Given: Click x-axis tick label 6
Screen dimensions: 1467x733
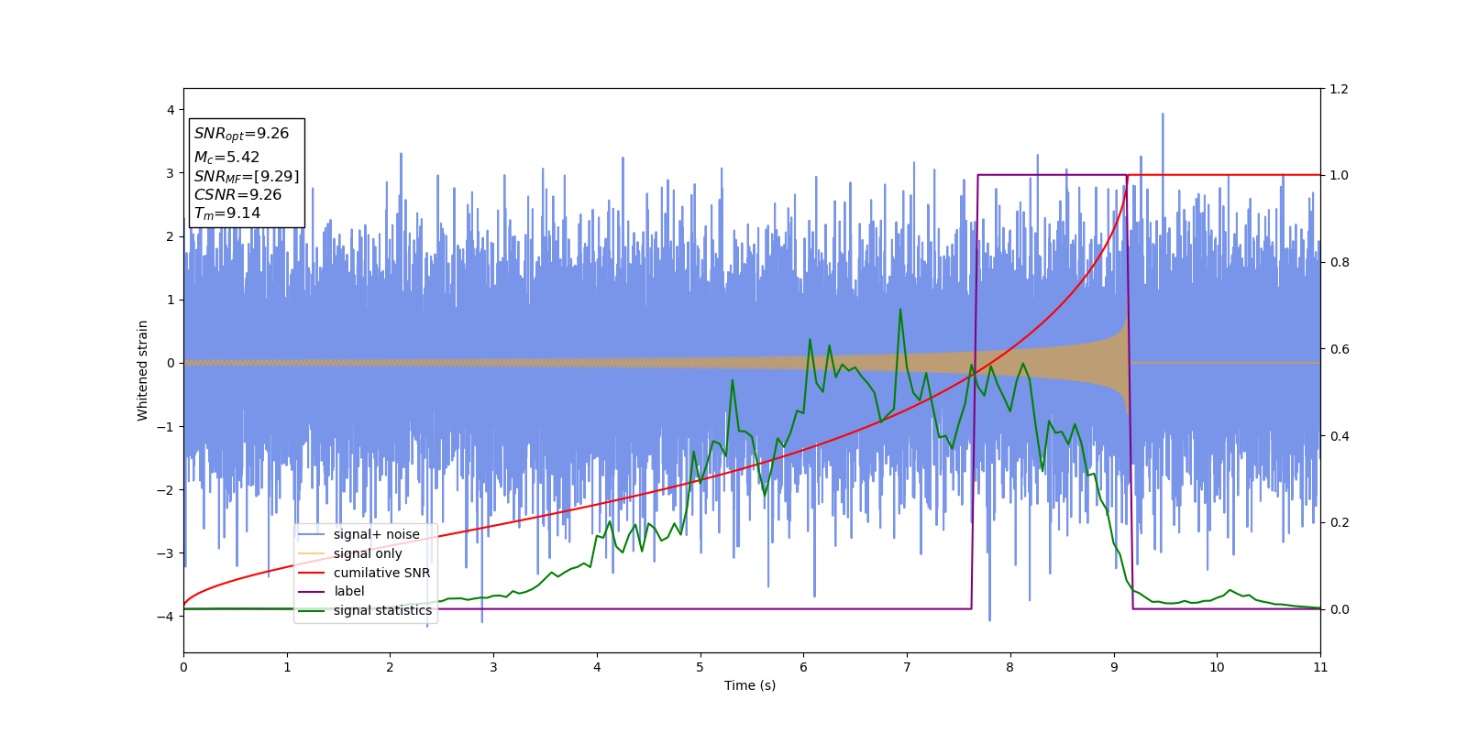Looking at the screenshot, I should click(803, 667).
